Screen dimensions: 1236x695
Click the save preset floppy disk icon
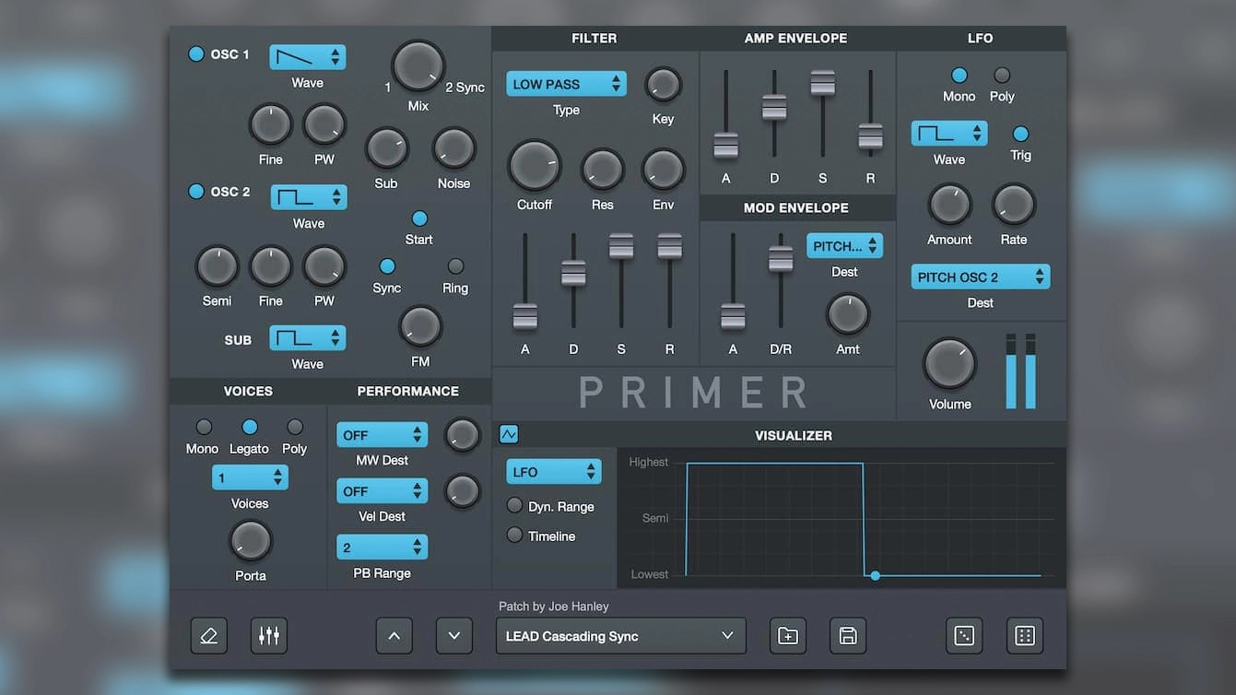pyautogui.click(x=848, y=636)
